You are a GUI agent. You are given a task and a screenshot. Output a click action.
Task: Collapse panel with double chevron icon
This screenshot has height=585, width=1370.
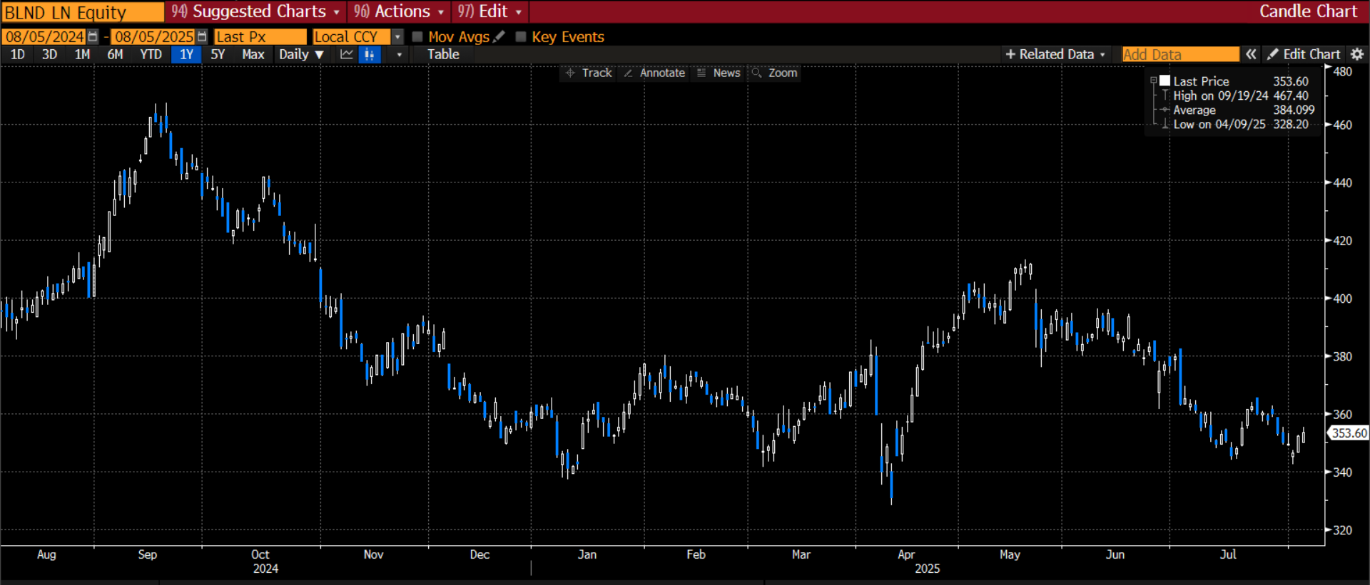coord(1251,54)
